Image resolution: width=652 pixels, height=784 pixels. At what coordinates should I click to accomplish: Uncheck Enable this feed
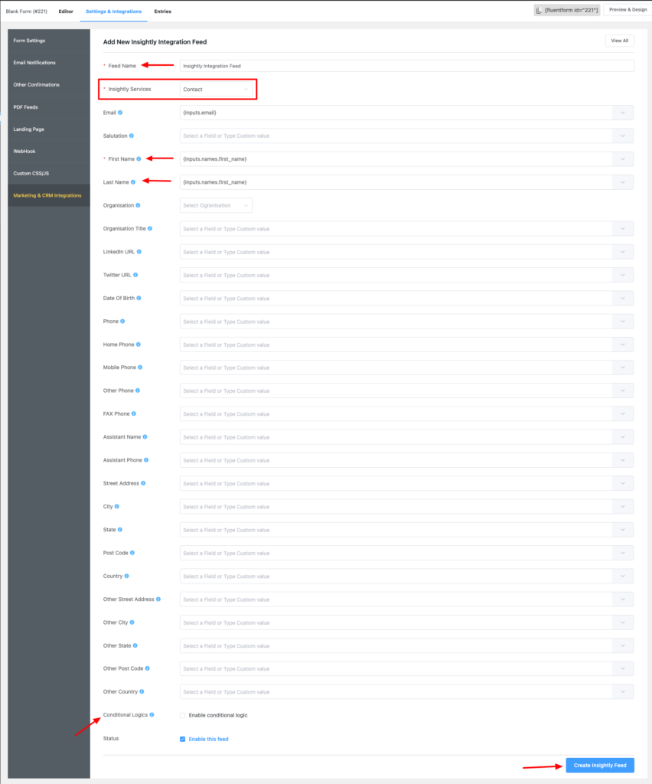tap(182, 739)
